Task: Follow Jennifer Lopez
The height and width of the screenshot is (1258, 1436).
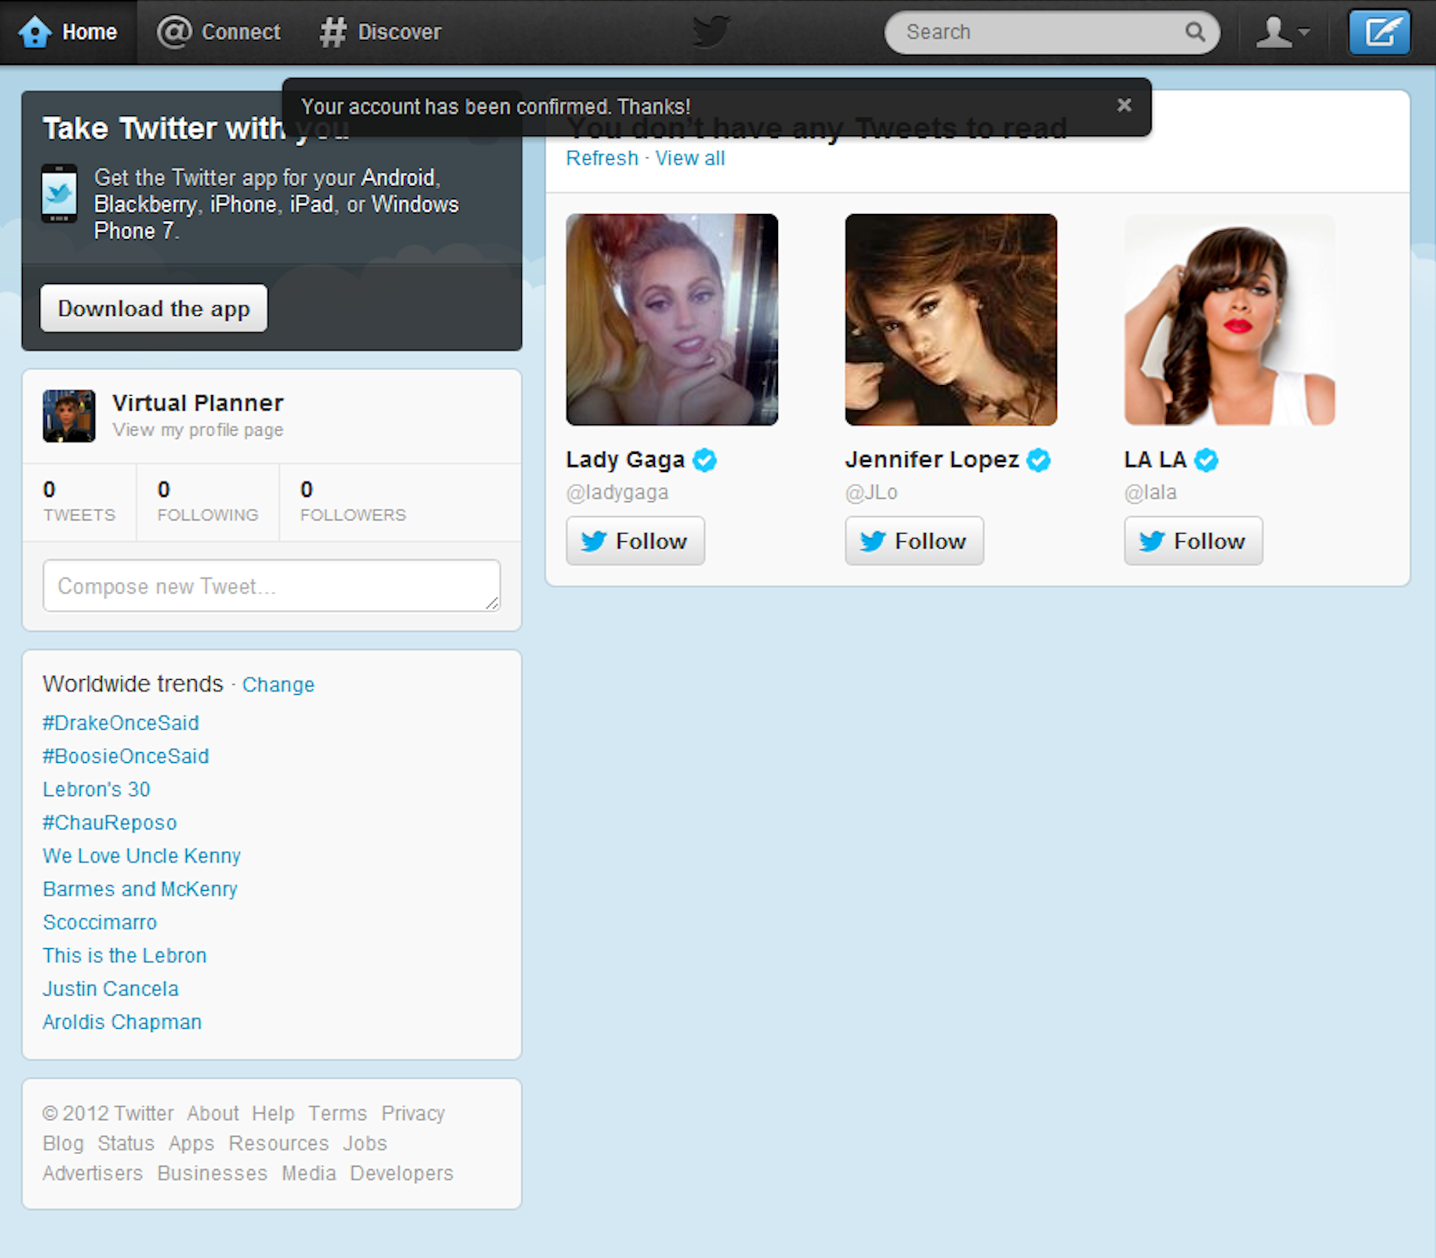Action: click(914, 540)
